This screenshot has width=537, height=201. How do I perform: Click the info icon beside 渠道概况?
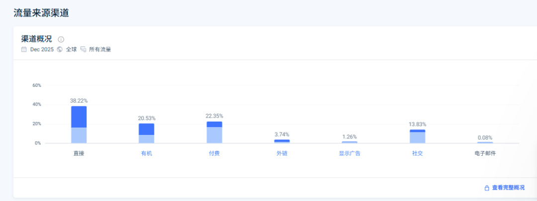coord(61,39)
